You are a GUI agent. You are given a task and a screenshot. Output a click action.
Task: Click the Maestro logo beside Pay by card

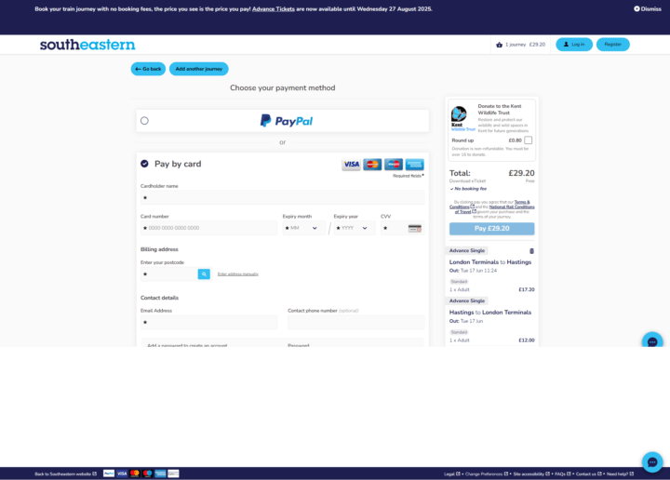[394, 165]
